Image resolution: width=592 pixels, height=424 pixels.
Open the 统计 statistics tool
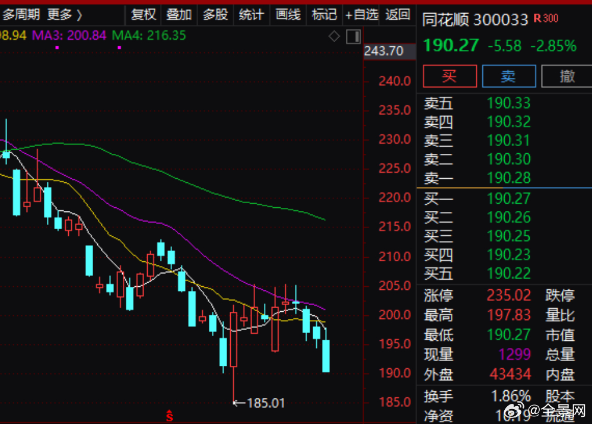(252, 15)
